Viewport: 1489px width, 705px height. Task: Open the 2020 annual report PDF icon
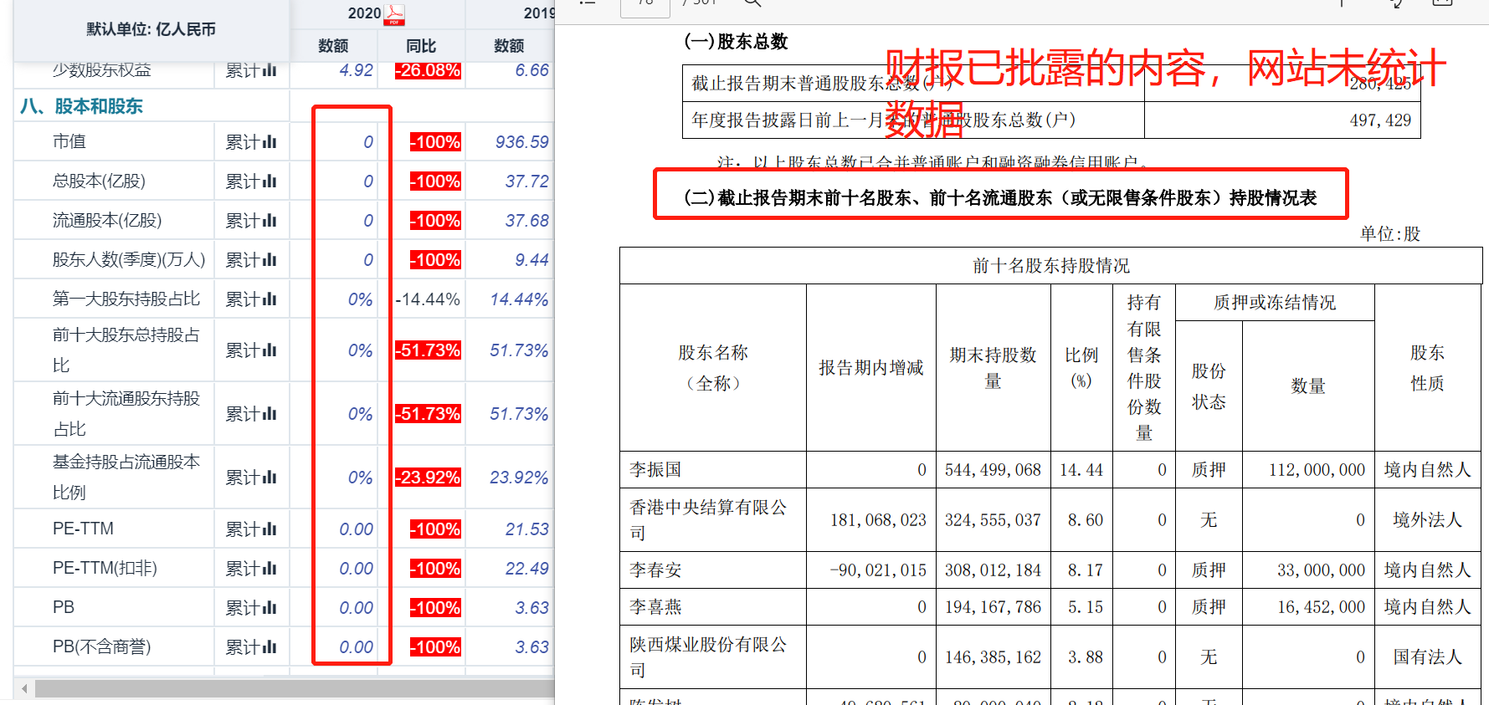(x=394, y=14)
